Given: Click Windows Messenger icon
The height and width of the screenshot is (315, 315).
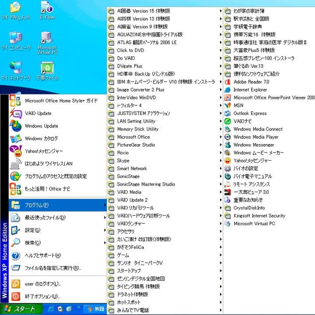Looking at the screenshot, I should (227, 145).
